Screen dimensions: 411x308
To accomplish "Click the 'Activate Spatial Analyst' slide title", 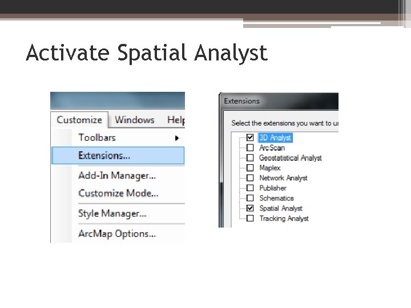I will pyautogui.click(x=147, y=53).
